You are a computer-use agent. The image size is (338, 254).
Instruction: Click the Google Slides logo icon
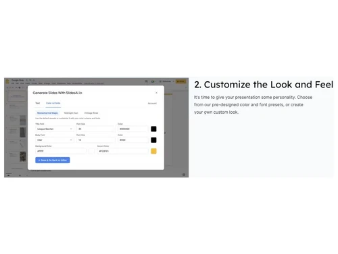click(7, 81)
